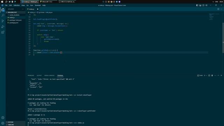Click the Windows taskbar search icon
The image size is (224, 126).
[6, 2]
